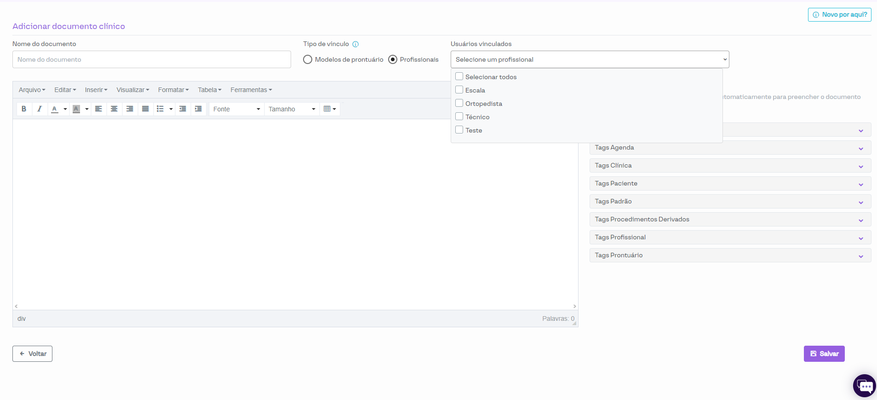This screenshot has width=877, height=400.
Task: Go back using the Voltar button
Action: tap(32, 354)
